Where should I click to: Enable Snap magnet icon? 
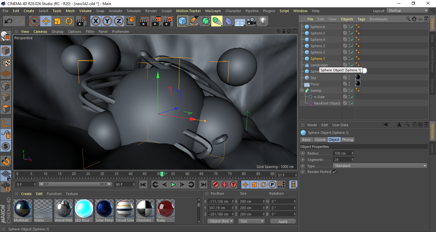6,161
